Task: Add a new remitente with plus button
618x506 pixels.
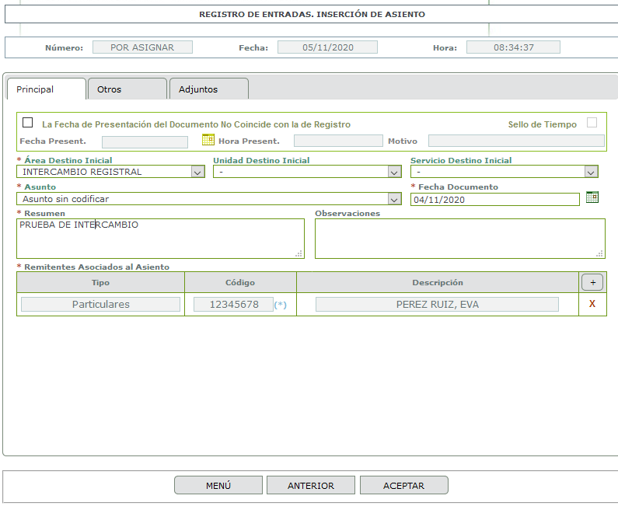Action: 592,282
